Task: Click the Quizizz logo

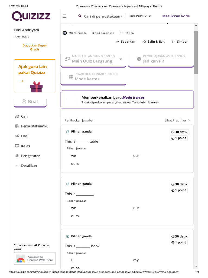Action: coord(31,16)
